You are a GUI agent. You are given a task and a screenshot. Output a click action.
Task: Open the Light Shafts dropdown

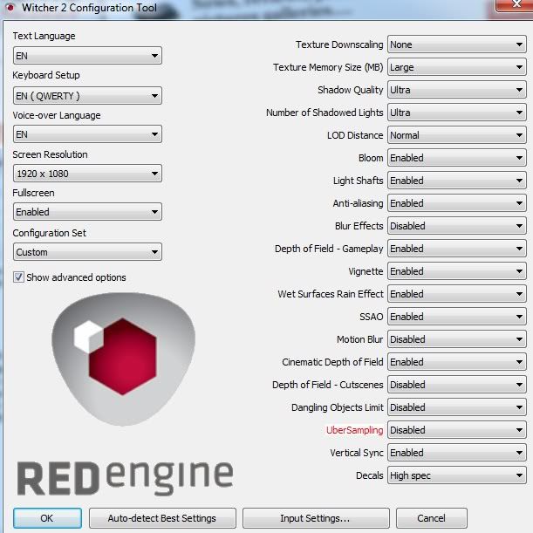point(457,181)
